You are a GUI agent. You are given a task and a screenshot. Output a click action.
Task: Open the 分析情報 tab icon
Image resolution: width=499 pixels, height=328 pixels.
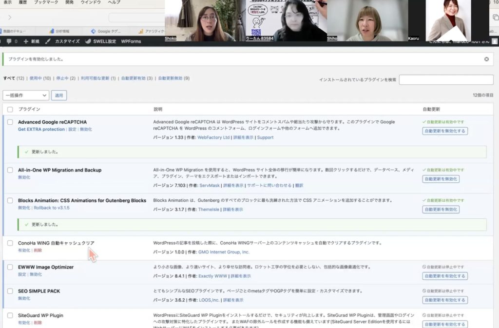click(x=52, y=31)
